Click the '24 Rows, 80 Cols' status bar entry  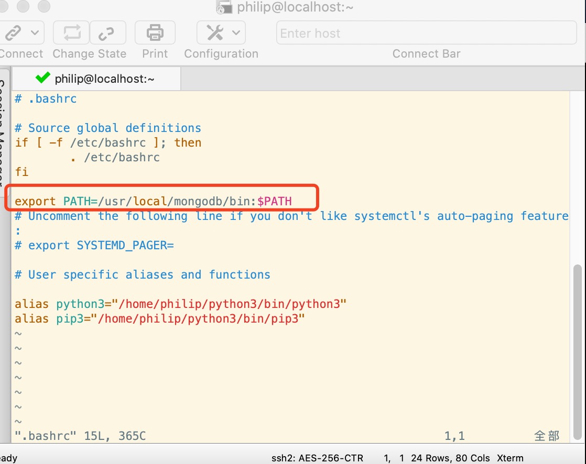(x=450, y=458)
